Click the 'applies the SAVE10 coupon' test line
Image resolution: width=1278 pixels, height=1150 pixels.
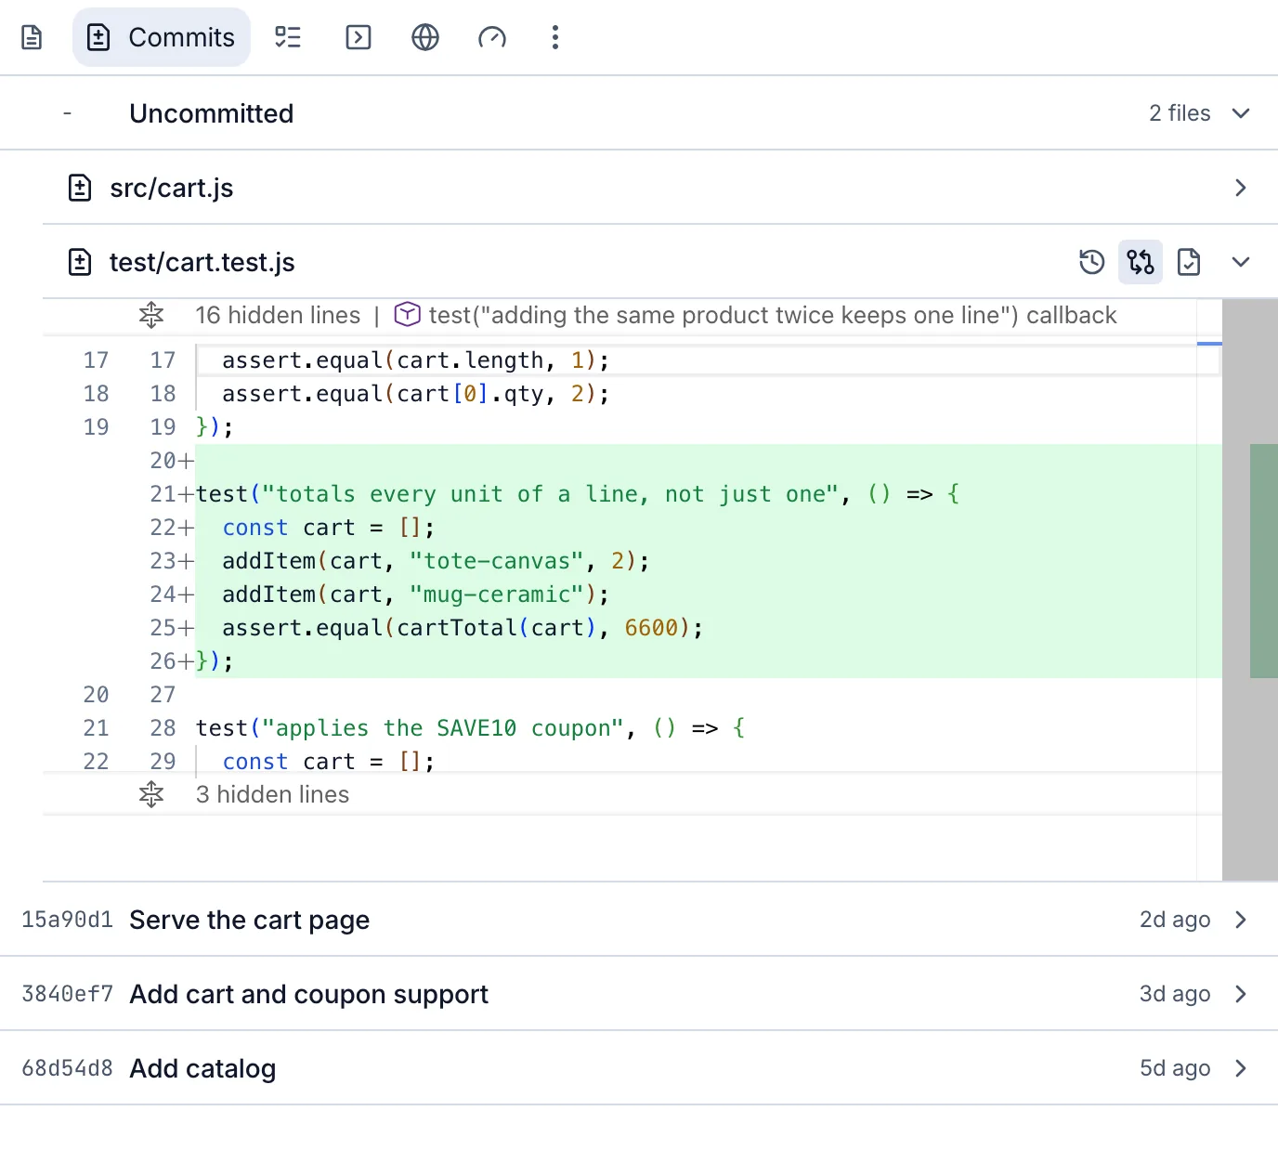[470, 728]
